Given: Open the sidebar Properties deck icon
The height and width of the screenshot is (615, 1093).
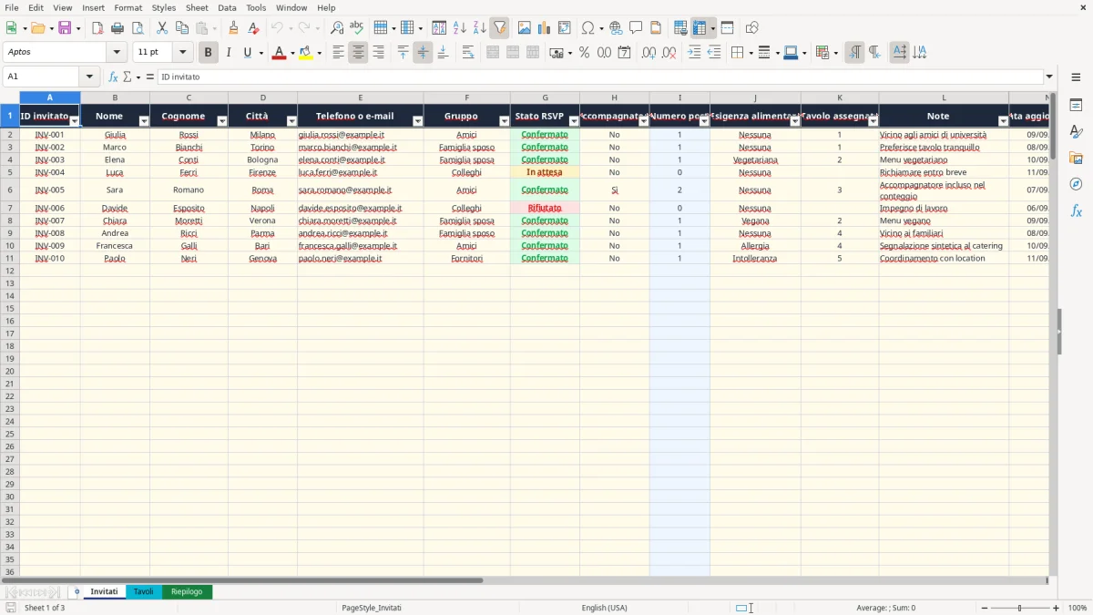Looking at the screenshot, I should [x=1076, y=106].
